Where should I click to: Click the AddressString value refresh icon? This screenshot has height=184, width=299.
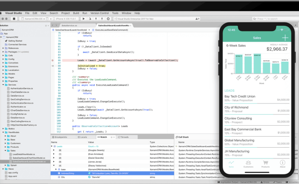(89, 173)
